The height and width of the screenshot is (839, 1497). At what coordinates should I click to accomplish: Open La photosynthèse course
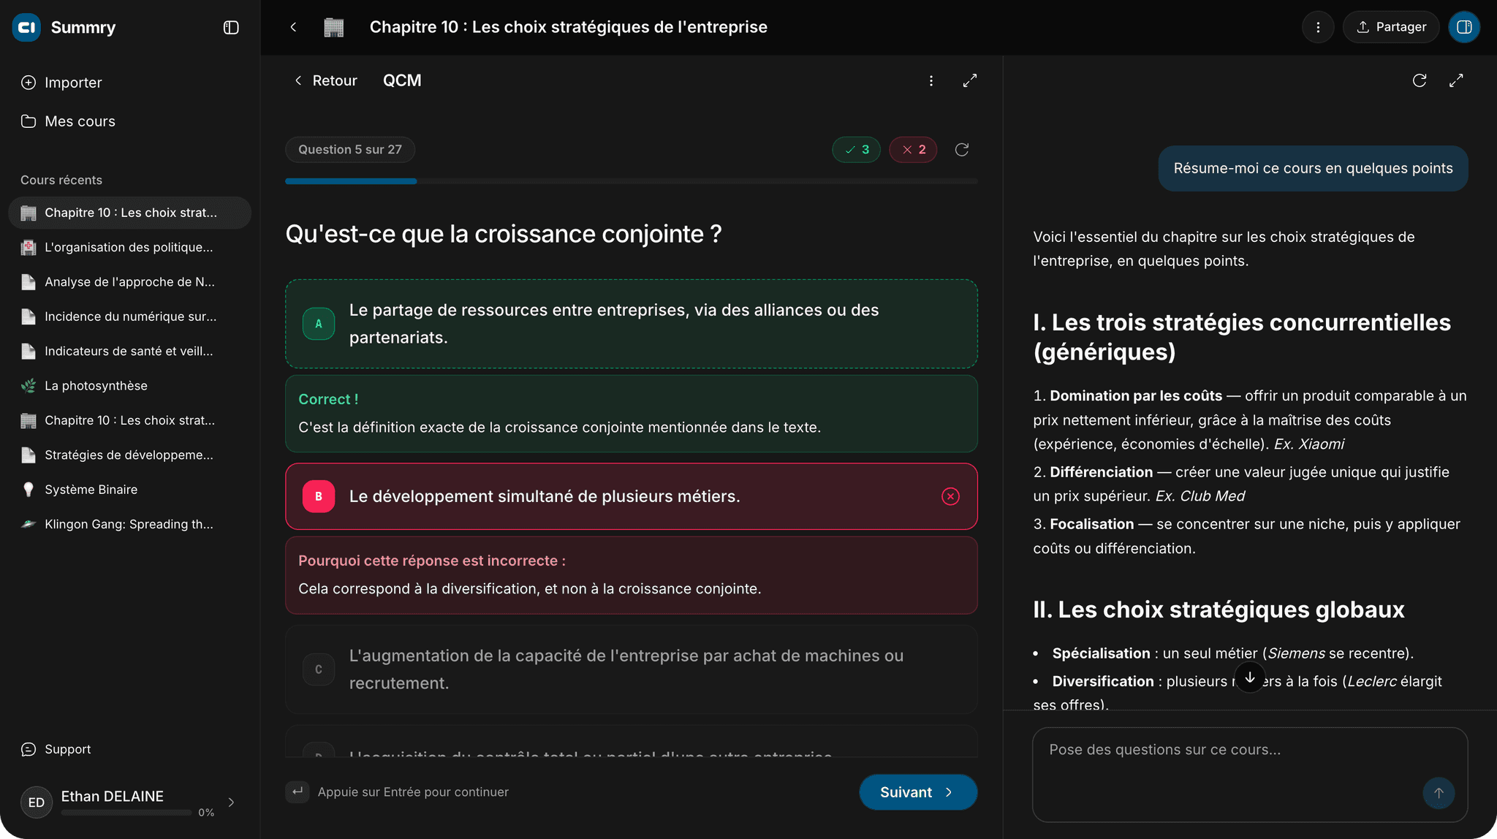(129, 386)
